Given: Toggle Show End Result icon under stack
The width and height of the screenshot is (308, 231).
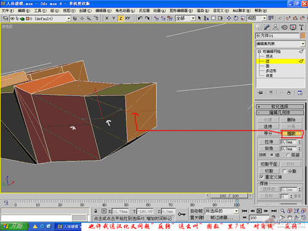Looking at the screenshot, I should (x=271, y=93).
